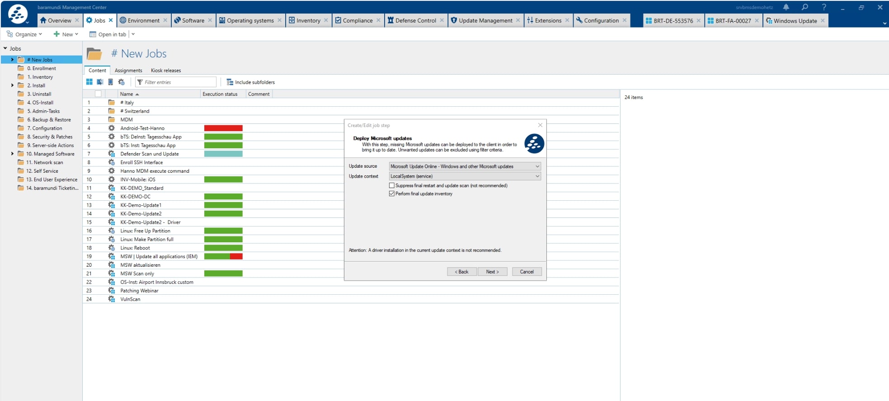Click the folder icon of # Italy
The image size is (889, 401).
(111, 103)
